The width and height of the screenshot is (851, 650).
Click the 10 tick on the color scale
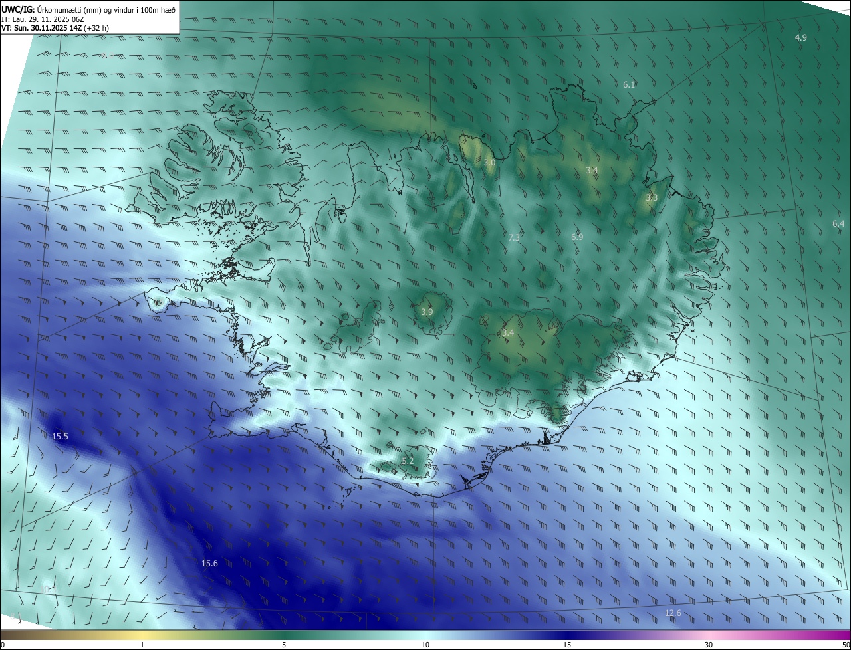click(x=425, y=645)
